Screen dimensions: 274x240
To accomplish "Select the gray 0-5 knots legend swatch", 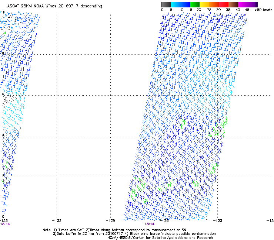I will [166, 4].
